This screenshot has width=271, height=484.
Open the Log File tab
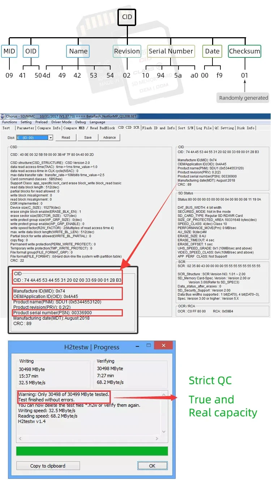pyautogui.click(x=204, y=128)
